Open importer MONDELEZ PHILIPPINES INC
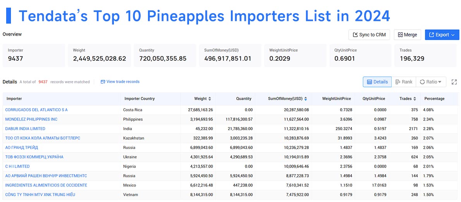The image size is (461, 202). pos(31,119)
